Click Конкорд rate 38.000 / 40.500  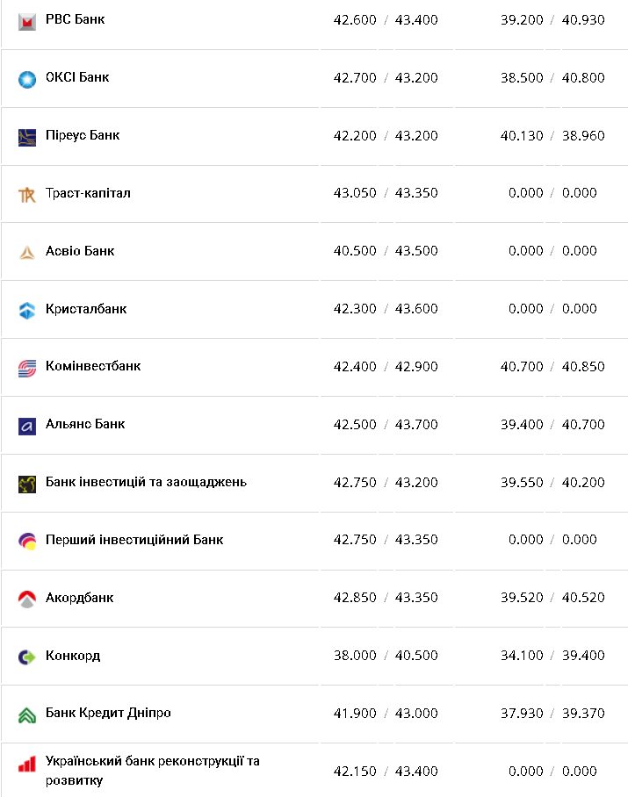click(x=386, y=655)
